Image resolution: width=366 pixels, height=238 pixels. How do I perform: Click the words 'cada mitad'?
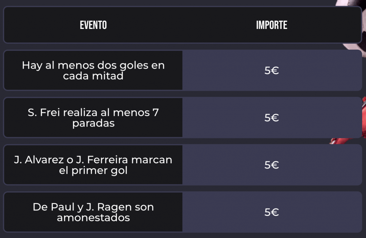pos(93,76)
